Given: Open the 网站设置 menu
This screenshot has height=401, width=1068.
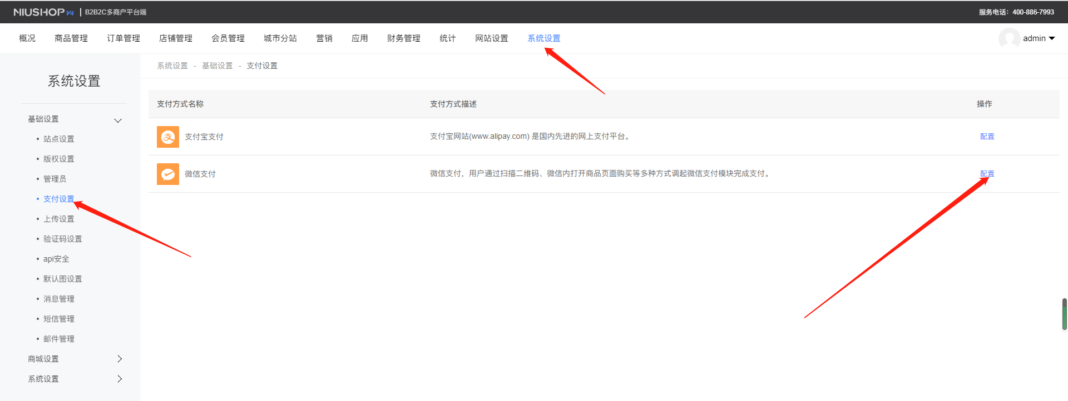Looking at the screenshot, I should (492, 38).
